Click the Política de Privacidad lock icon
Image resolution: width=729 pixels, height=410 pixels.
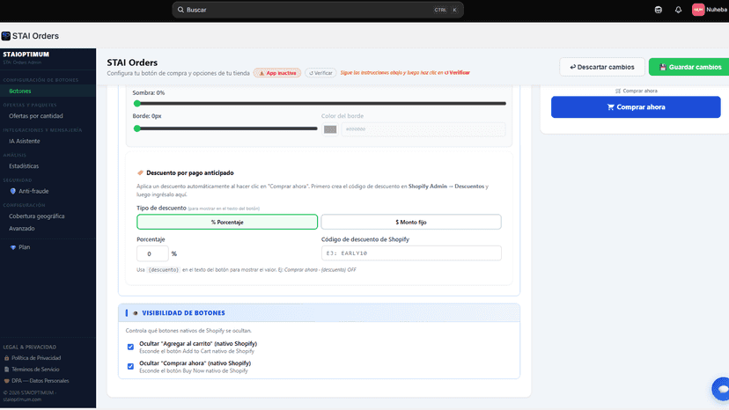click(x=6, y=358)
